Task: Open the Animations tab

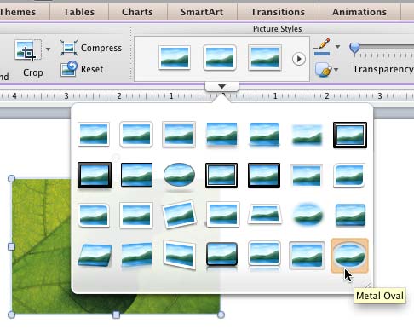Action: tap(359, 12)
